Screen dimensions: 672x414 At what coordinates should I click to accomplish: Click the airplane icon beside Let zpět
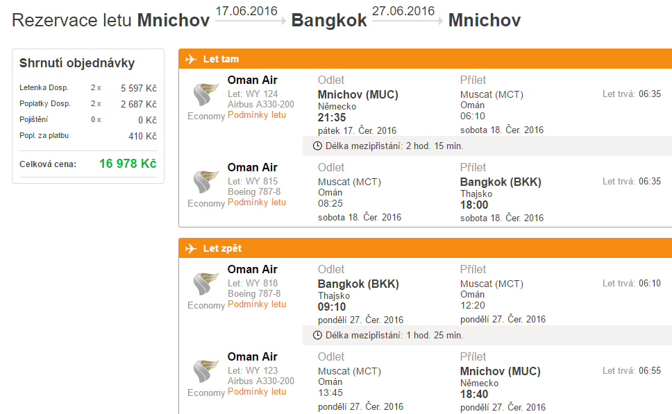[x=191, y=248]
